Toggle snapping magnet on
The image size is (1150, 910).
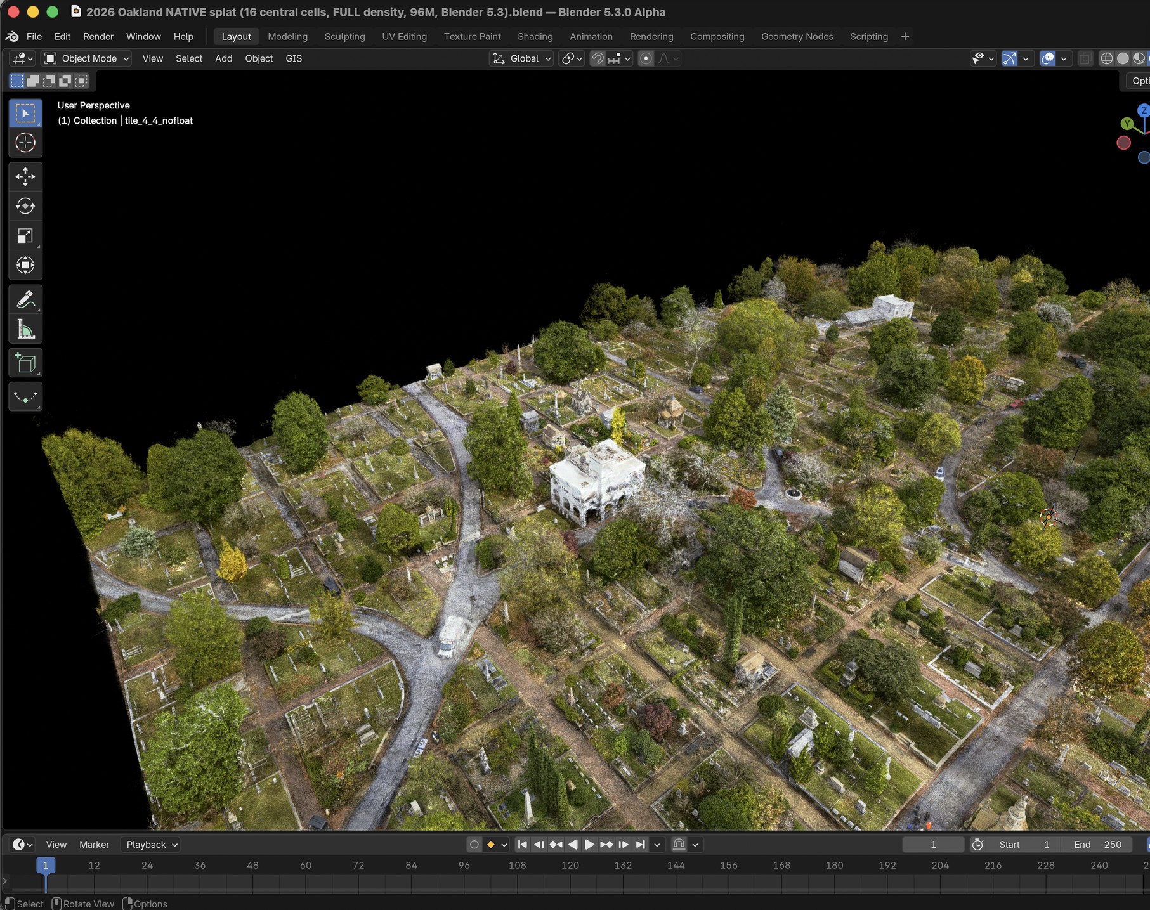(x=598, y=58)
